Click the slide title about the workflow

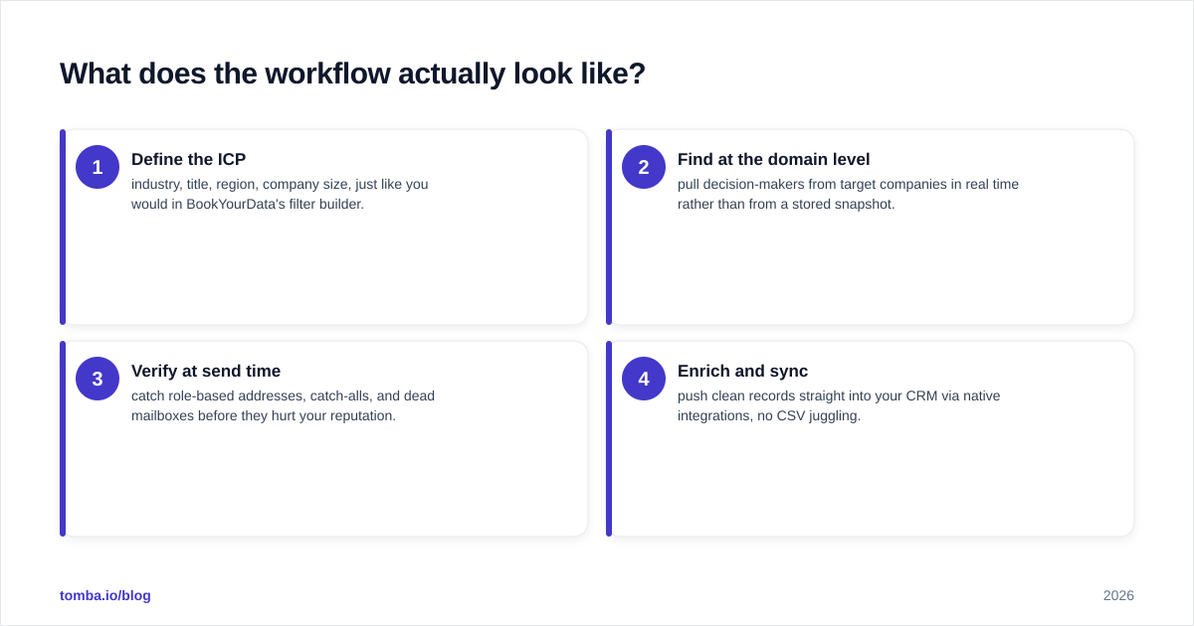tap(352, 74)
